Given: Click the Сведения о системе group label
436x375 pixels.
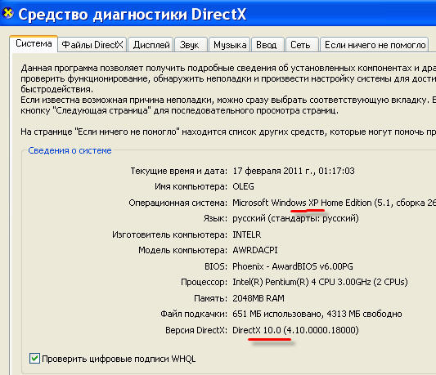Looking at the screenshot, I should pos(70,150).
